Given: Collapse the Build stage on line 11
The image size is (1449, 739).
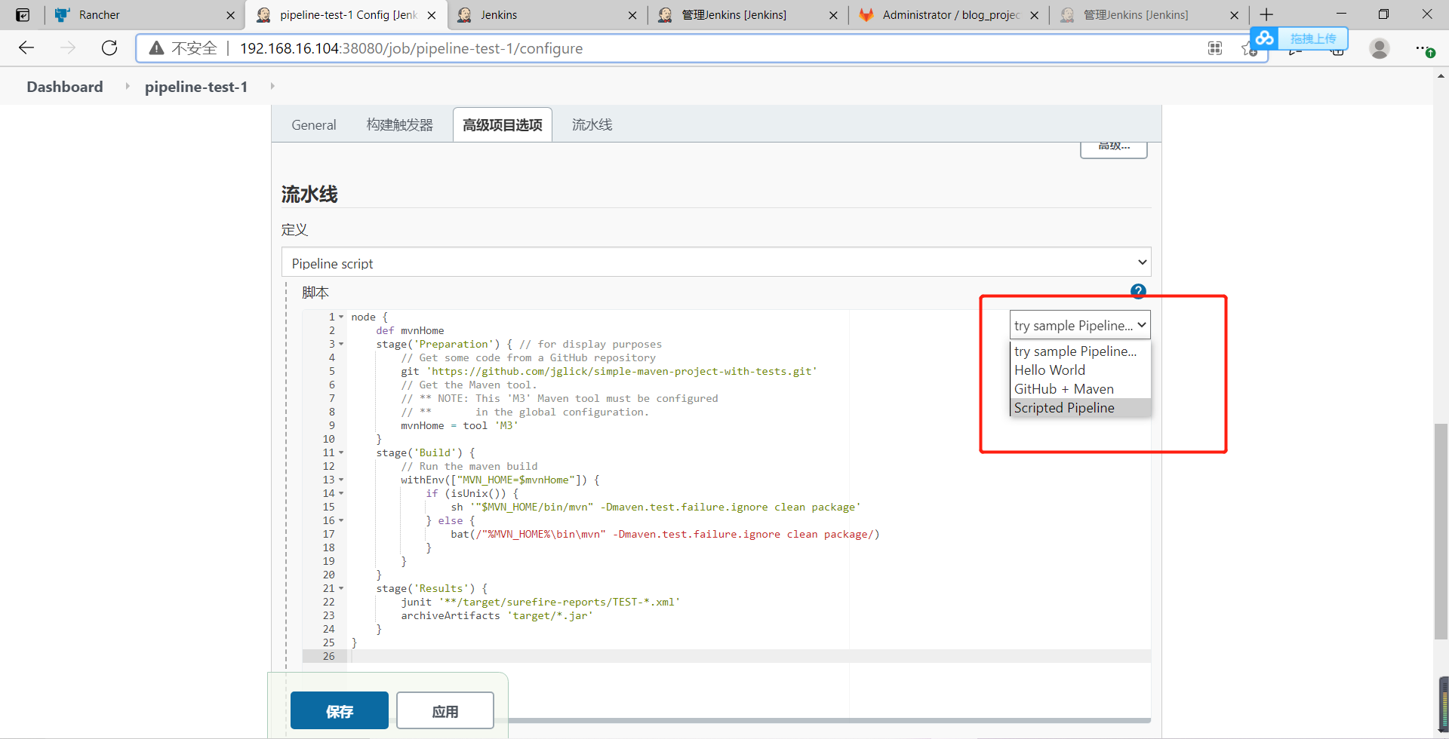Looking at the screenshot, I should coord(341,452).
